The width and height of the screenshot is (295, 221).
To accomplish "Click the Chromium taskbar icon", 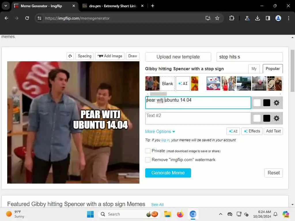I will tap(193, 214).
